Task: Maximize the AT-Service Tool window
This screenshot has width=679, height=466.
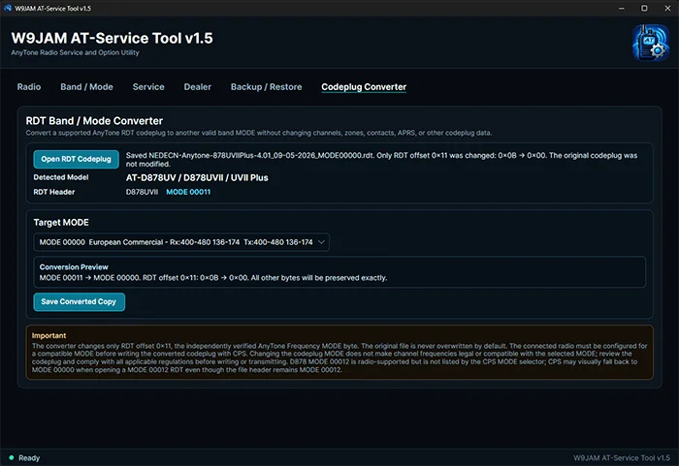Action: point(644,8)
